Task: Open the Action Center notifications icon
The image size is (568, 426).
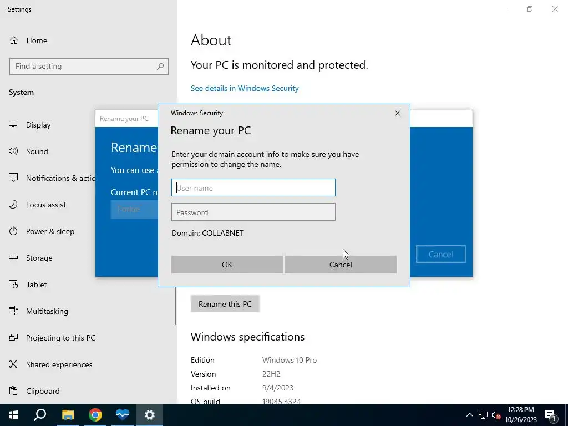Action: [x=550, y=415]
